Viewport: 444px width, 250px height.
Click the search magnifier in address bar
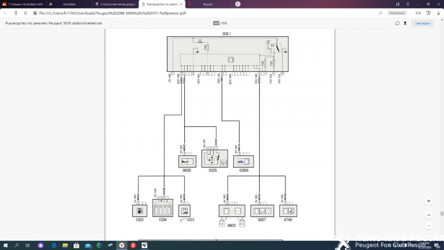pyautogui.click(x=381, y=13)
